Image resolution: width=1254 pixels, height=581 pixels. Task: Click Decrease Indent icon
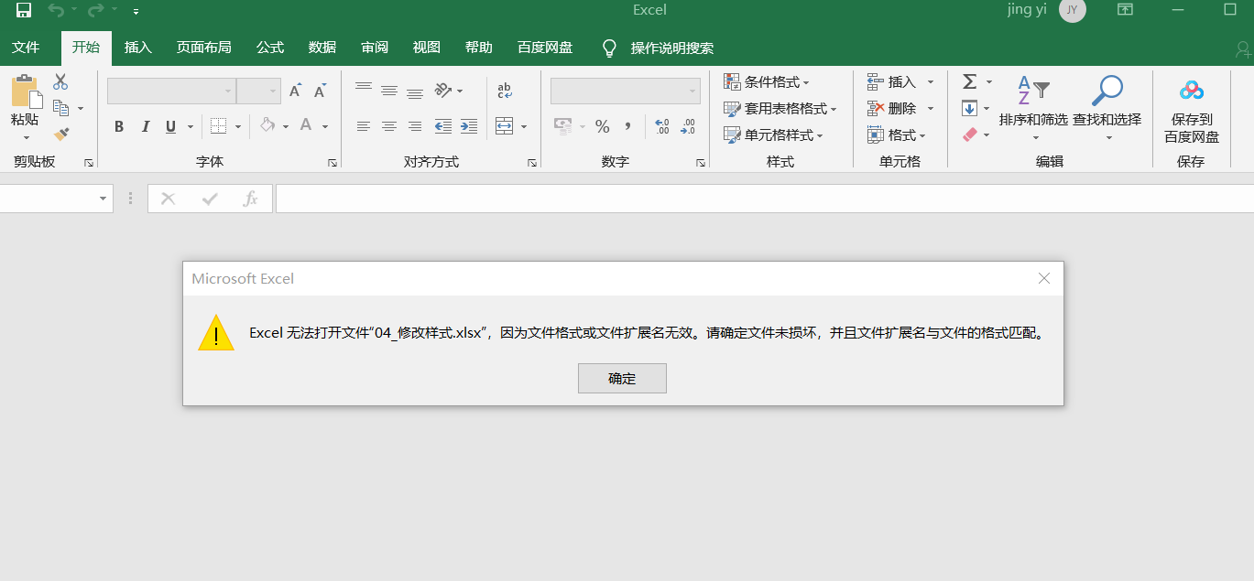(x=443, y=126)
